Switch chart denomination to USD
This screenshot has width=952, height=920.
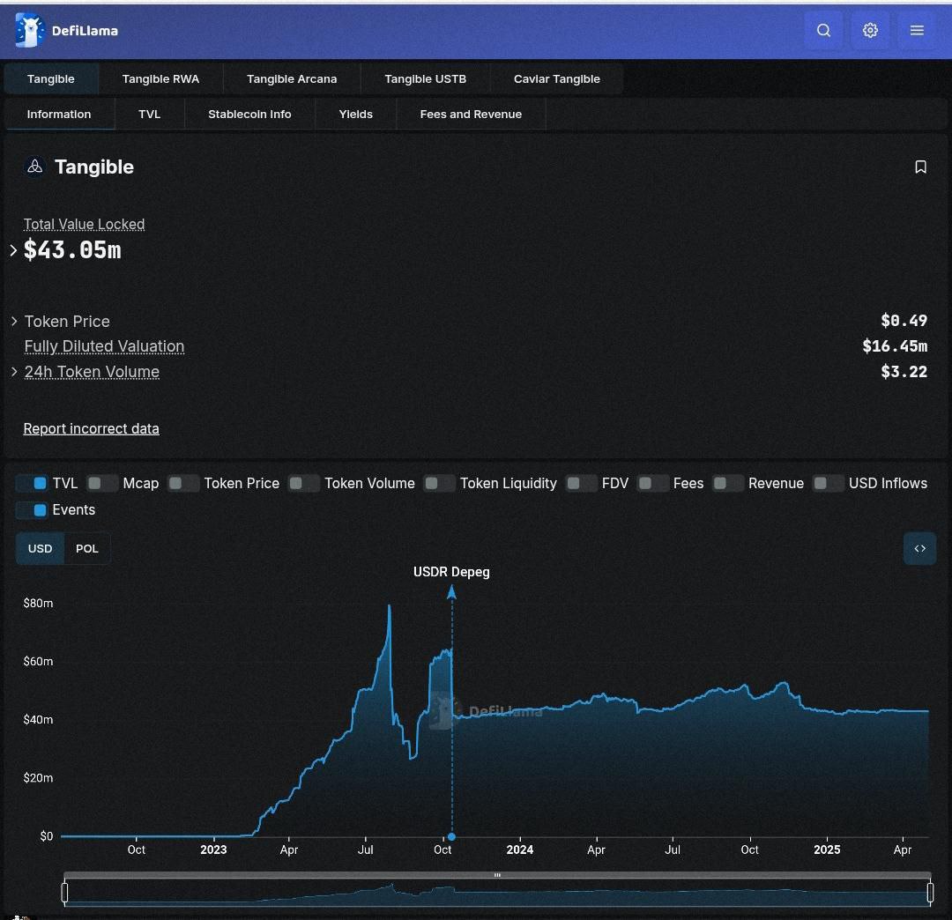click(x=40, y=549)
